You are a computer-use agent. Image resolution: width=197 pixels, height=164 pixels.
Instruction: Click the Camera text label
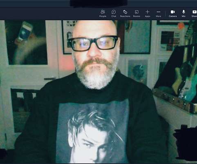point(172,16)
